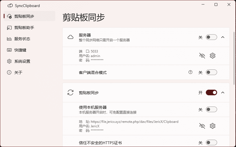This screenshot has height=147, width=236.
Task: Click the 关于 info icon in sidebar
Action: click(x=9, y=73)
